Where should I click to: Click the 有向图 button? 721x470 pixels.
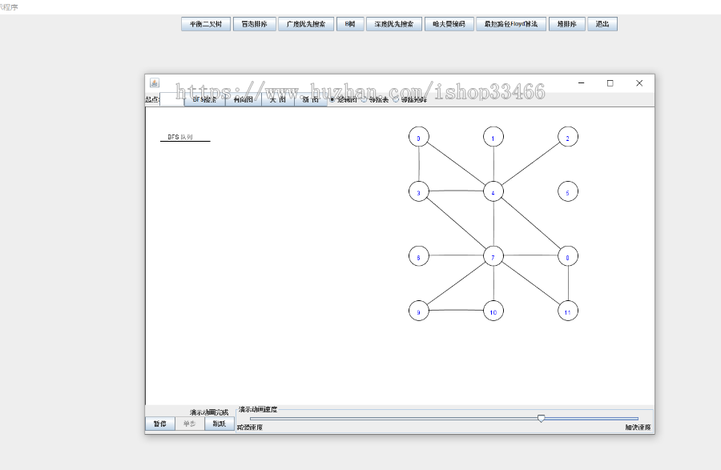(243, 100)
